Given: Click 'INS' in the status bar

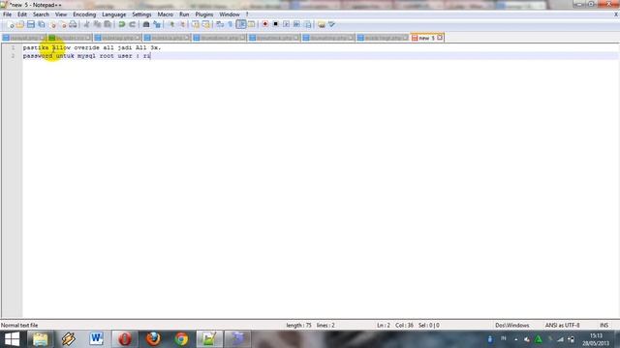Looking at the screenshot, I should (604, 325).
